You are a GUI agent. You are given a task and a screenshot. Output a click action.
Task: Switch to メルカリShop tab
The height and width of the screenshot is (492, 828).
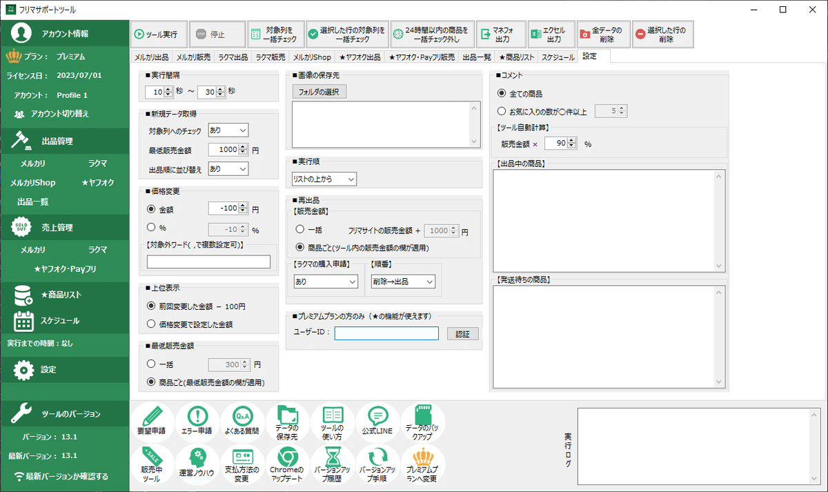click(312, 58)
